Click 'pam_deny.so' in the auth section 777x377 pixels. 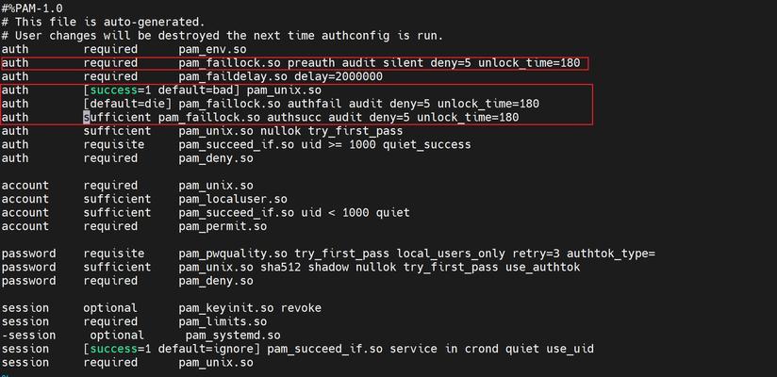point(216,158)
